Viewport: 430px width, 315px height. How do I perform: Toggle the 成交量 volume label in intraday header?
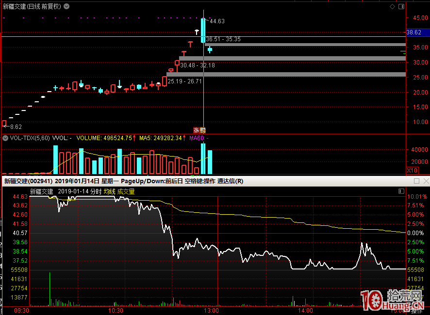pyautogui.click(x=126, y=192)
